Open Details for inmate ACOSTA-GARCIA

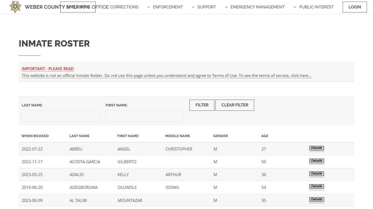tap(317, 161)
